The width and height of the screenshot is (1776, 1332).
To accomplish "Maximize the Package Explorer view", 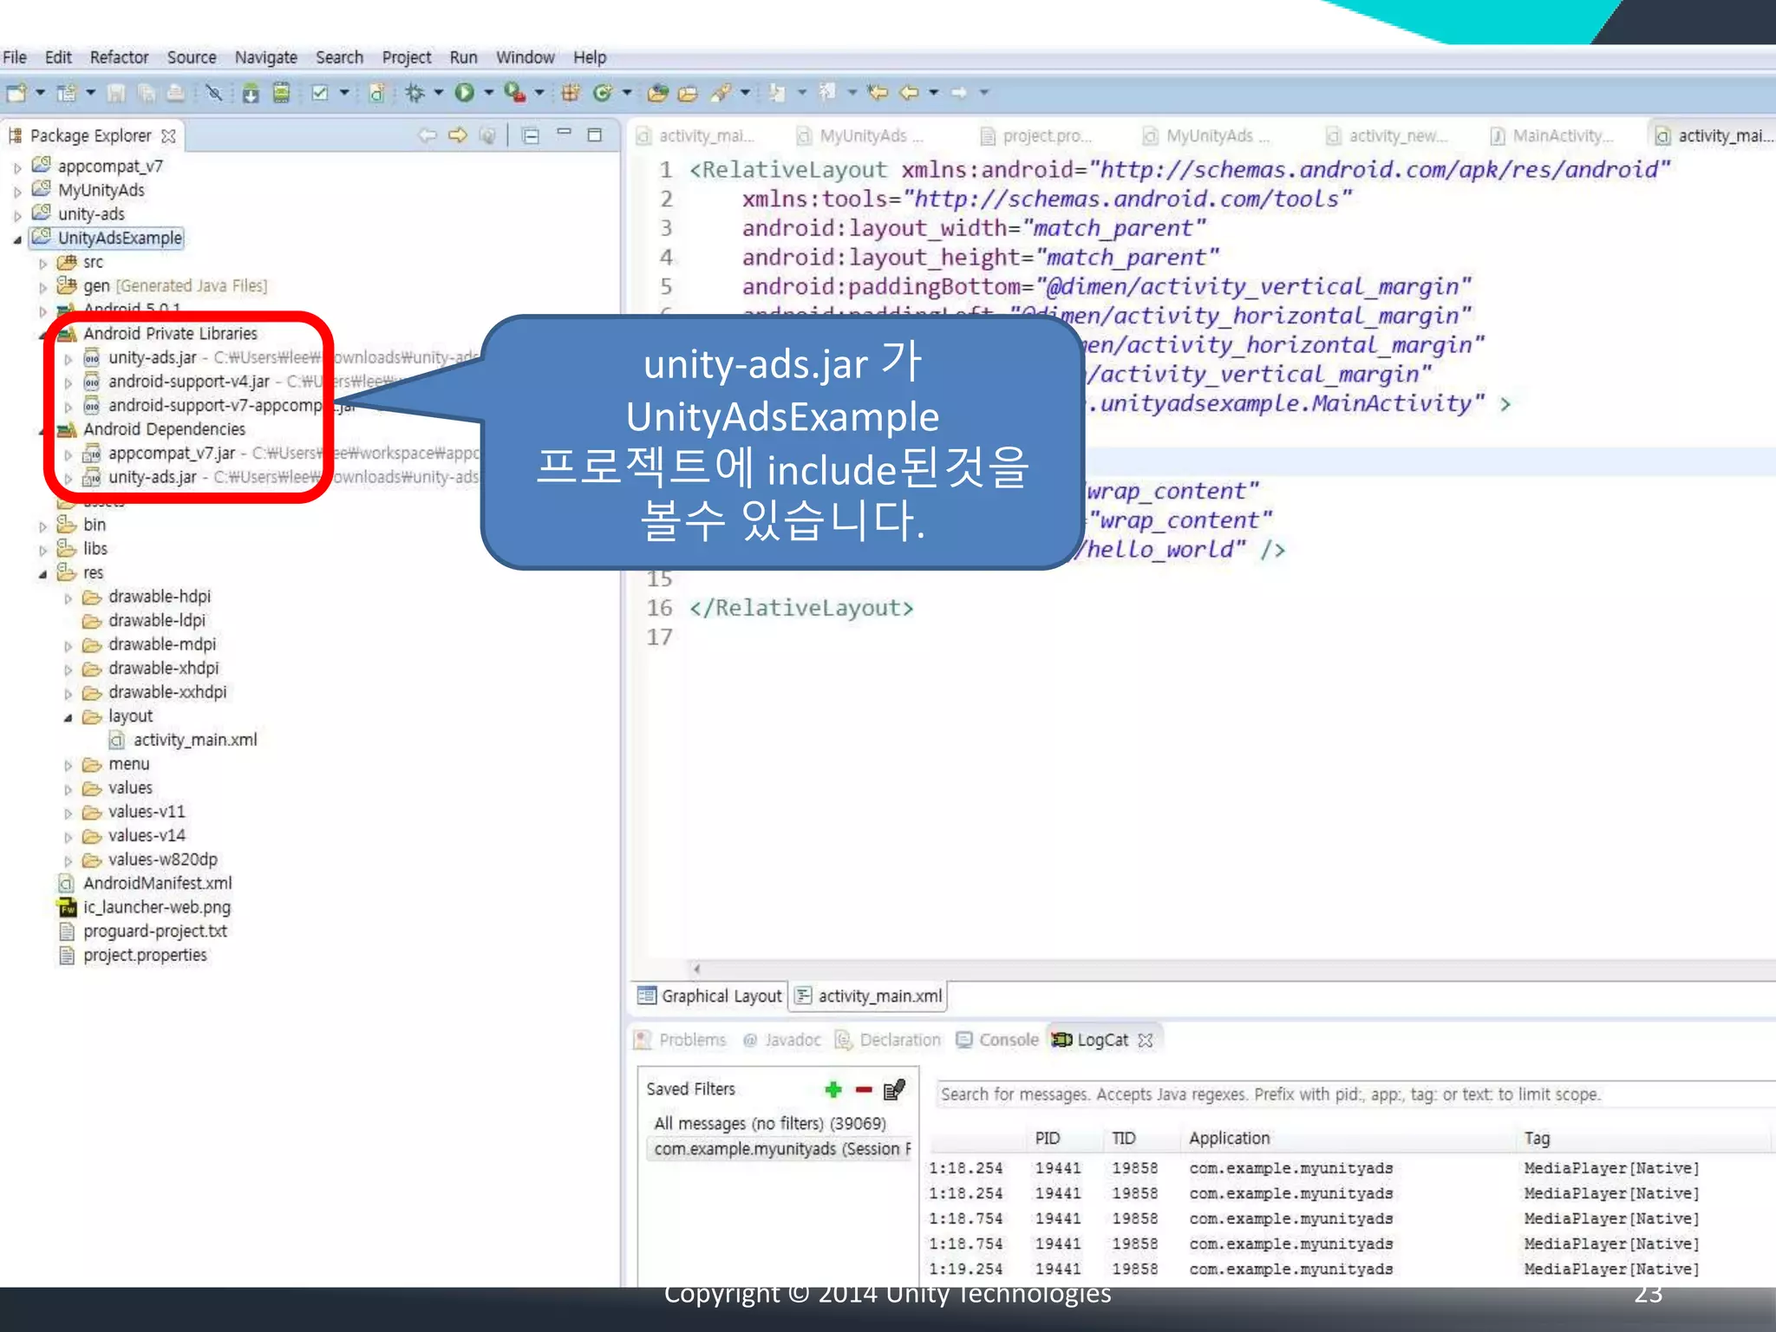I will (595, 134).
